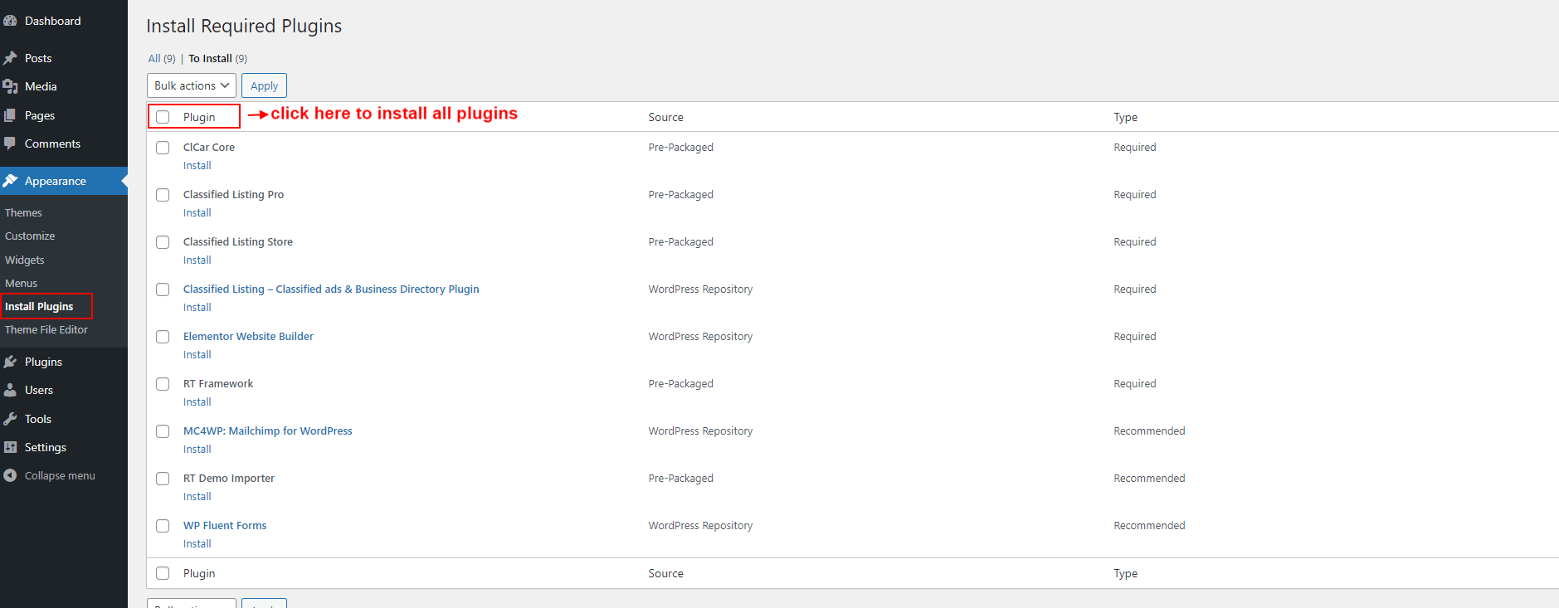Open the Theme File Editor submenu
Image resolution: width=1559 pixels, height=608 pixels.
coord(46,330)
